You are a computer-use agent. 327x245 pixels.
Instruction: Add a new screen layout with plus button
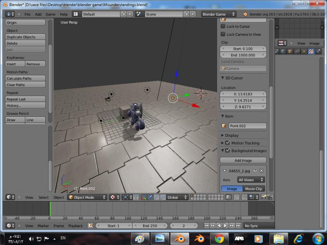[124, 14]
